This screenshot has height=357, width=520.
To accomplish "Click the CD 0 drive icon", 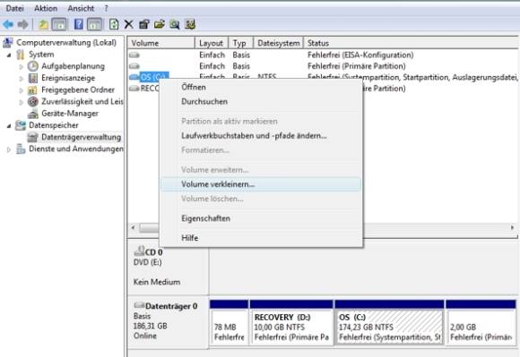I will click(x=139, y=251).
